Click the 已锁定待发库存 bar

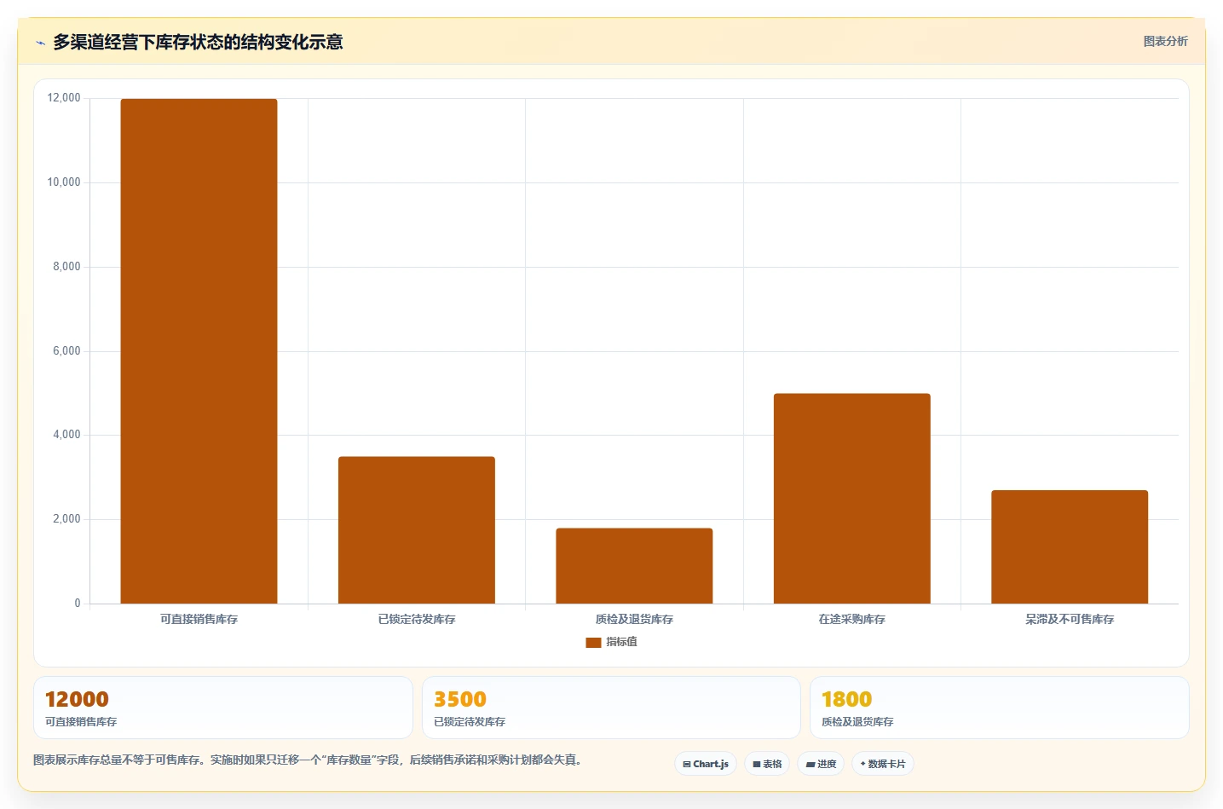[417, 530]
